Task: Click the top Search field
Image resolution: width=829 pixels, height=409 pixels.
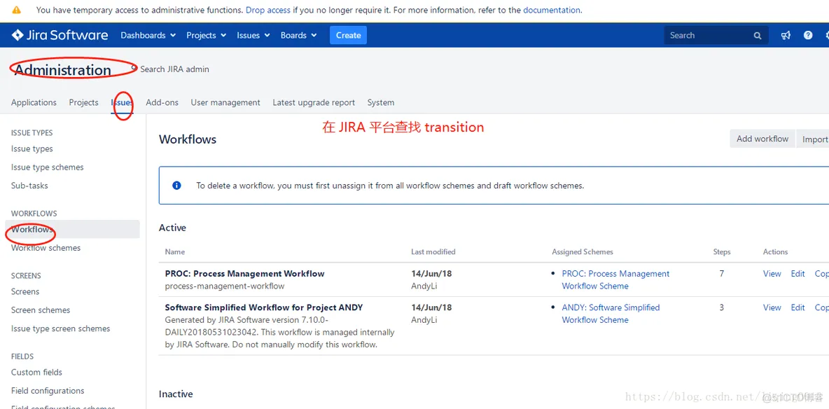Action: tap(716, 36)
